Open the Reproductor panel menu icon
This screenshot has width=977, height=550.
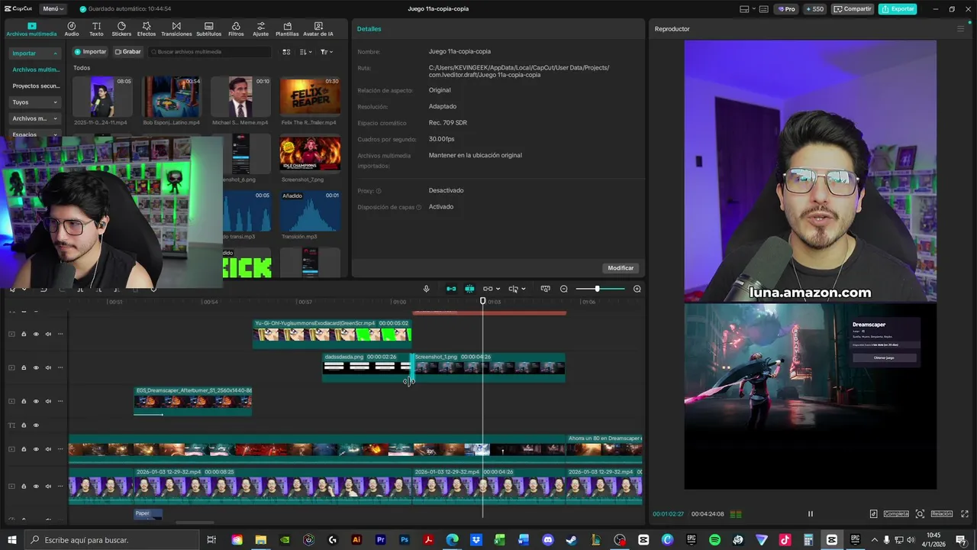961,29
